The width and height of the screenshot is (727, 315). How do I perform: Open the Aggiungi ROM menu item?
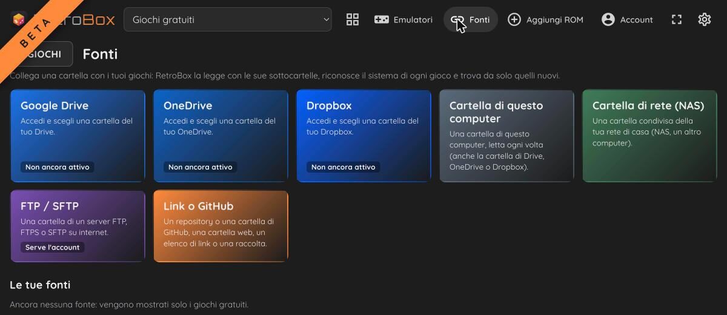pyautogui.click(x=545, y=19)
